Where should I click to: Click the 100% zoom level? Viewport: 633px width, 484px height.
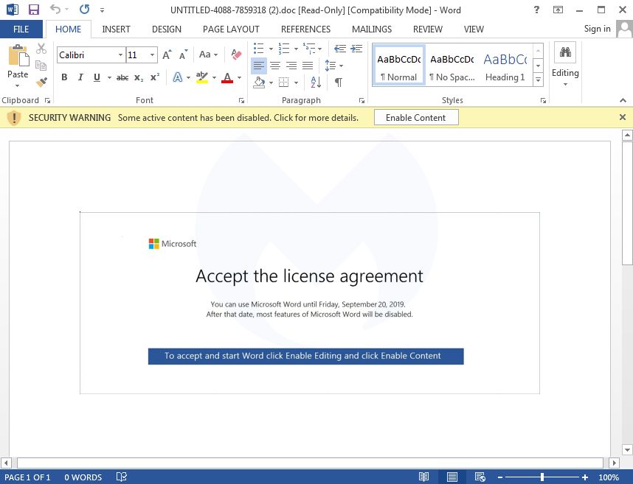tap(609, 477)
